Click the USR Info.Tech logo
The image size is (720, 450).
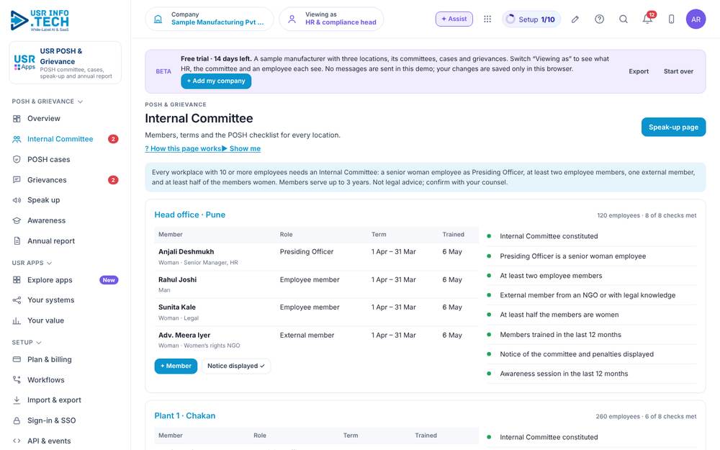[40, 20]
